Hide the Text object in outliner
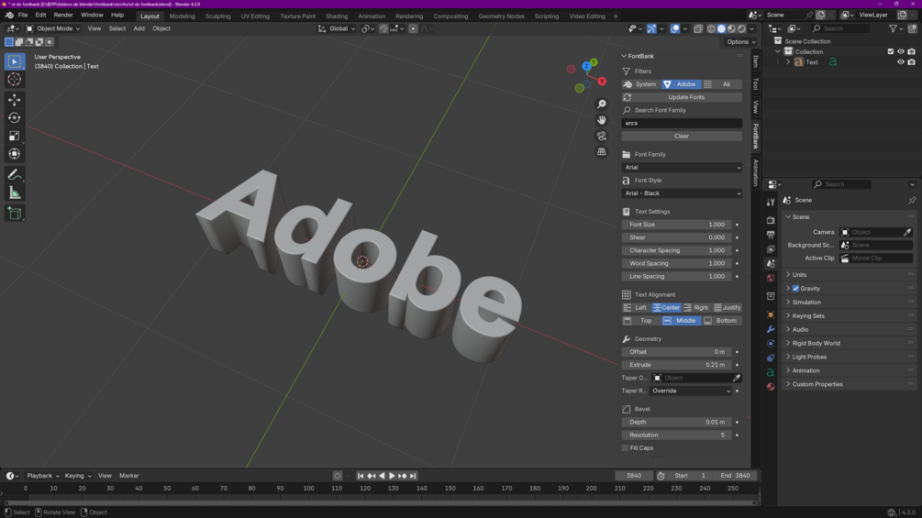Image resolution: width=922 pixels, height=518 pixels. 900,62
